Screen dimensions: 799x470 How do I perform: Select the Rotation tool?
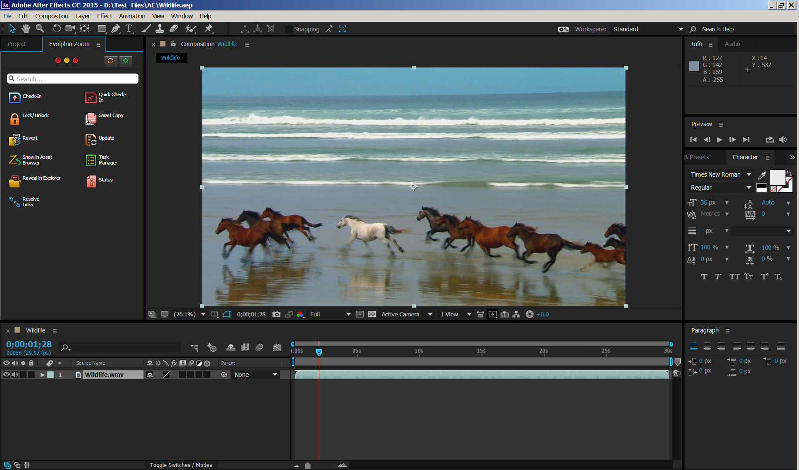(57, 29)
